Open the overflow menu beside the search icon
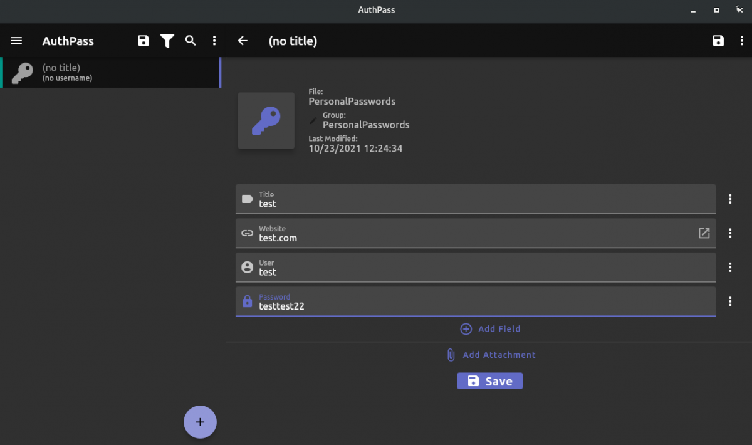Image resolution: width=752 pixels, height=445 pixels. (x=214, y=40)
